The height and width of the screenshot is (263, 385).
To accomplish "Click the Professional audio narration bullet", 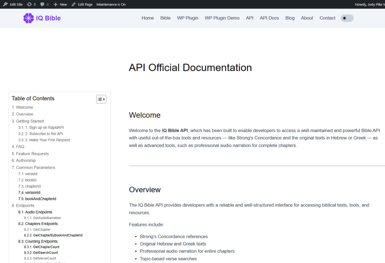I will tap(188, 251).
